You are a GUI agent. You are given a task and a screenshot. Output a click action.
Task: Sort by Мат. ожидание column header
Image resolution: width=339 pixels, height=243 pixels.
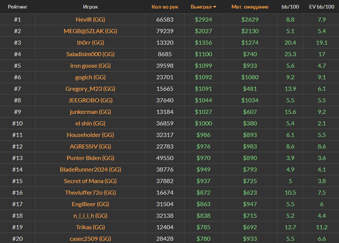[250, 7]
